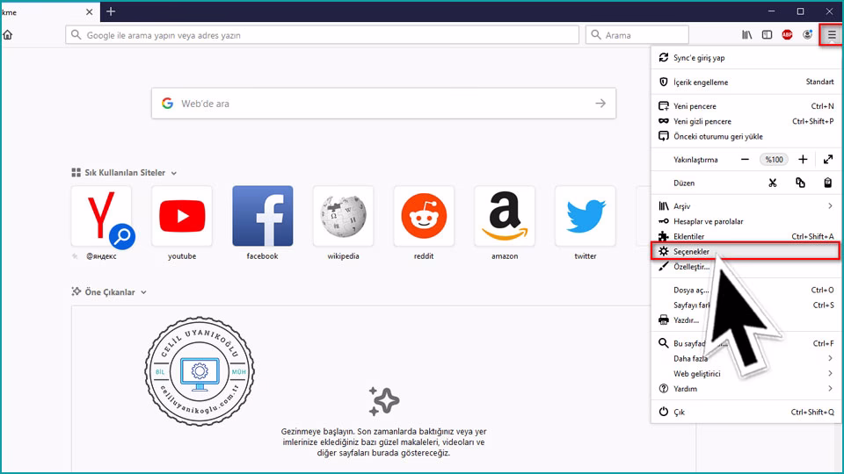This screenshot has height=474, width=844.
Task: Reset zoom with the %100 button
Action: [x=774, y=160]
